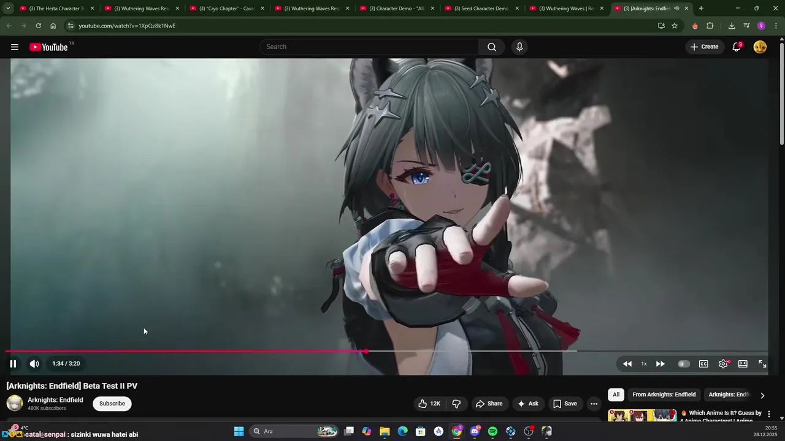Screen dimensions: 785x441
Task: Open the browser profile avatar
Action: 761,26
